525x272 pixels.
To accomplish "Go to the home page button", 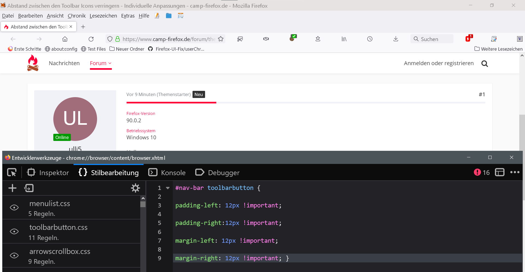I will 65,39.
